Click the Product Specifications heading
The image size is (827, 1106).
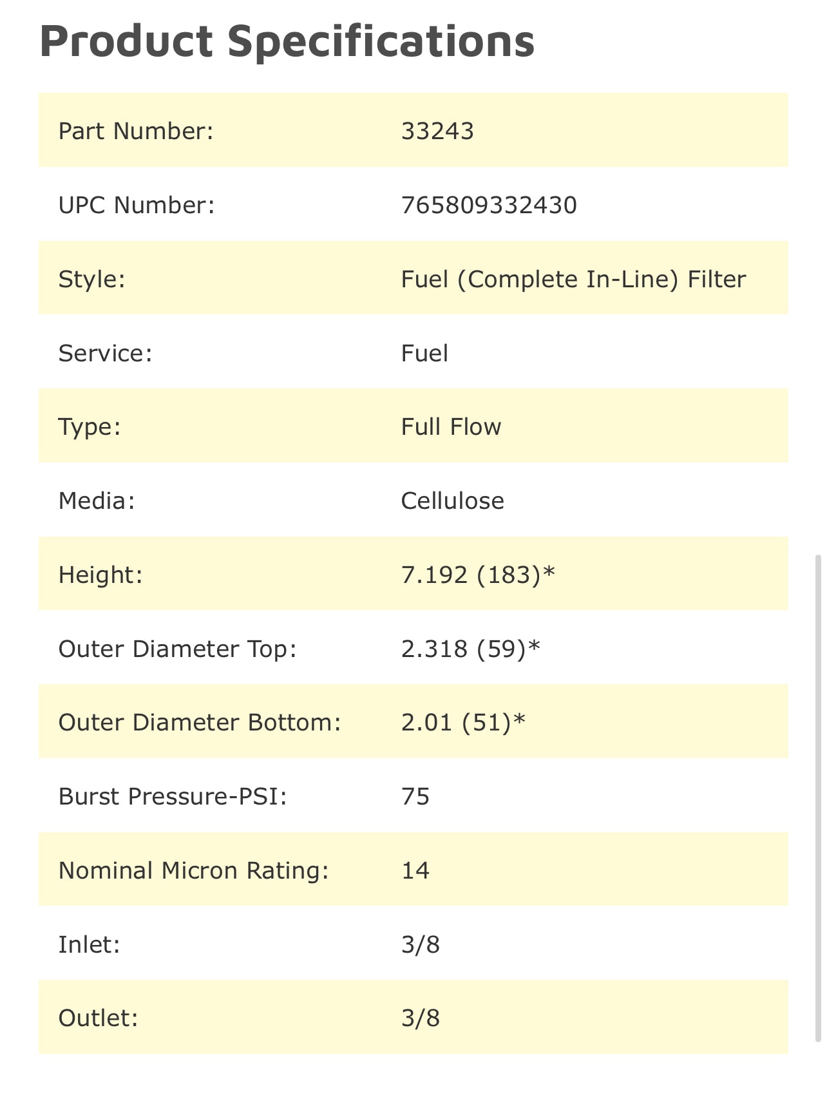[x=287, y=41]
